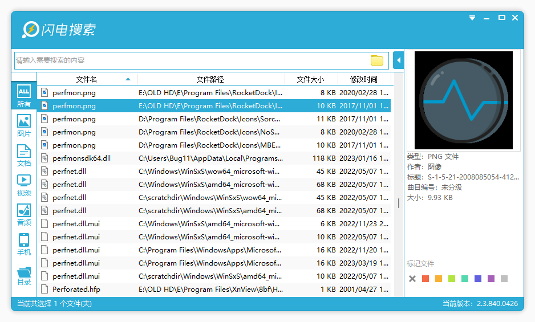Toggle sort order on 文件名 column
535x322 pixels.
pos(87,79)
